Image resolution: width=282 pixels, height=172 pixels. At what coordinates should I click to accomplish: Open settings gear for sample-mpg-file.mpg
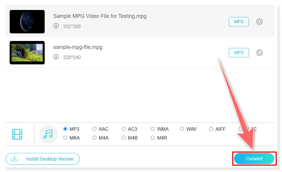(x=259, y=53)
